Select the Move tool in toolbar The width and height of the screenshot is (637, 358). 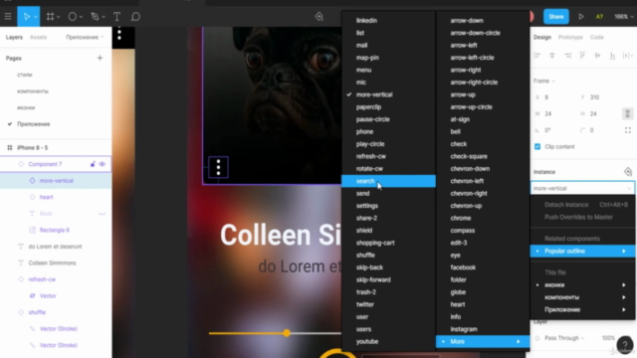[27, 17]
